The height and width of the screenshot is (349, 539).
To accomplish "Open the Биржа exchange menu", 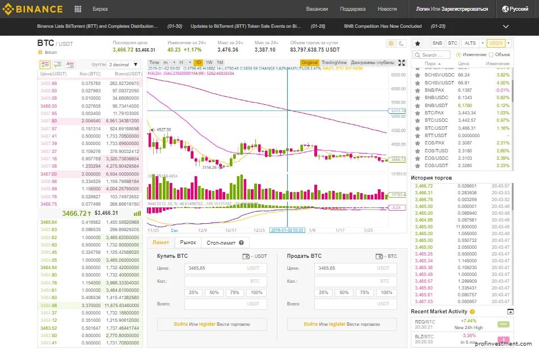I will click(100, 9).
